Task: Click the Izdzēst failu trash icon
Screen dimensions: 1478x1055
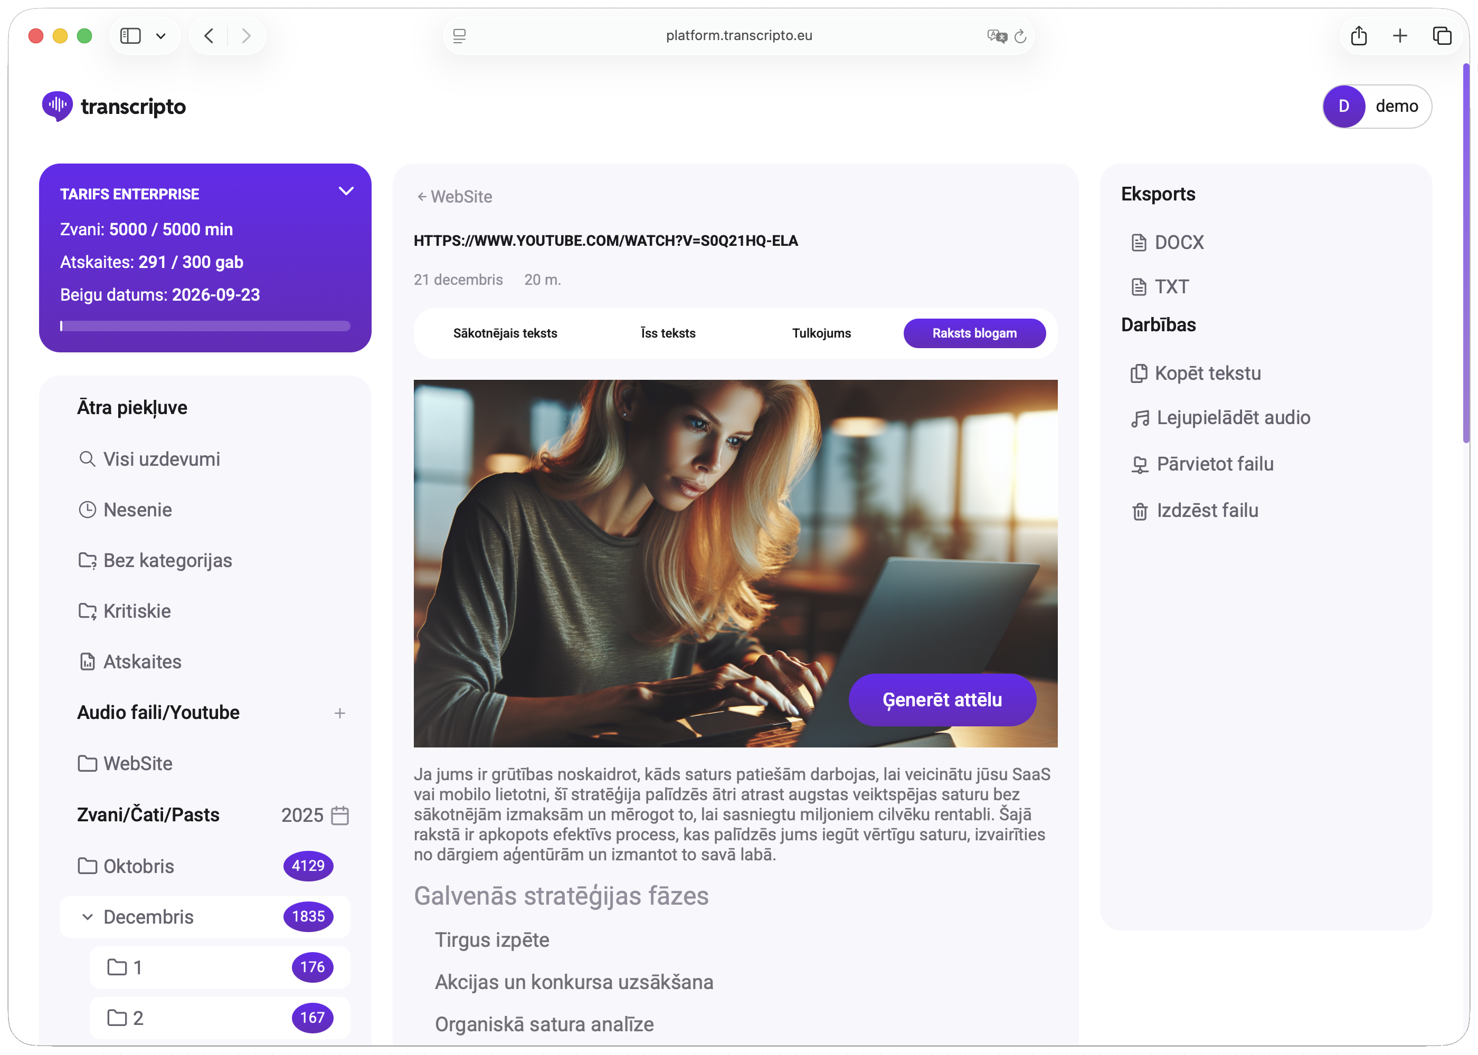Action: pyautogui.click(x=1139, y=511)
